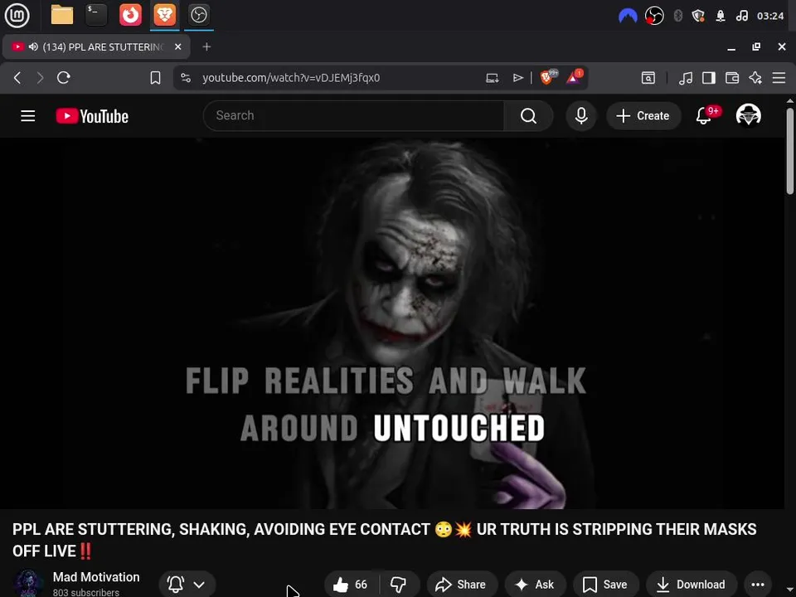Open the Brave Wallet
The image size is (796, 597).
tap(732, 78)
